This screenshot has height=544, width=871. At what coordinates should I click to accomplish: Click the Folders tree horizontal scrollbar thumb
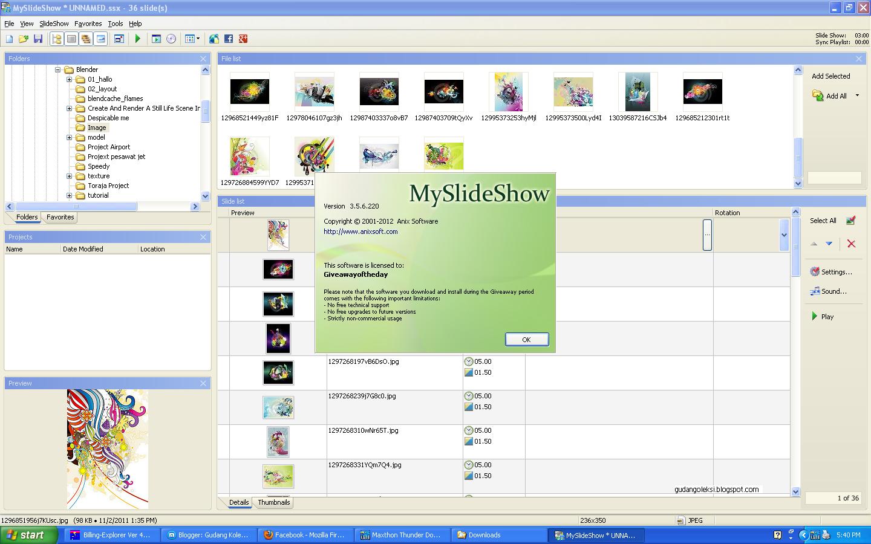[x=76, y=207]
